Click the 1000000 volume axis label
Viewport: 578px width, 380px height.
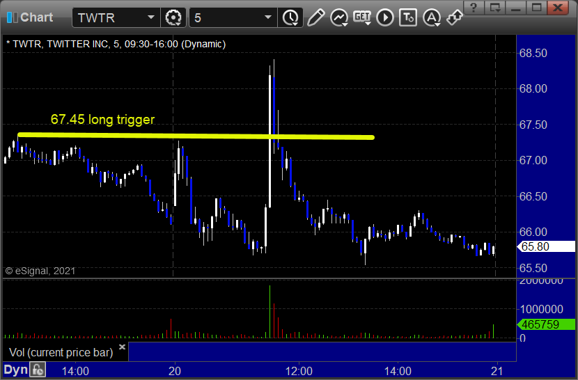point(542,309)
